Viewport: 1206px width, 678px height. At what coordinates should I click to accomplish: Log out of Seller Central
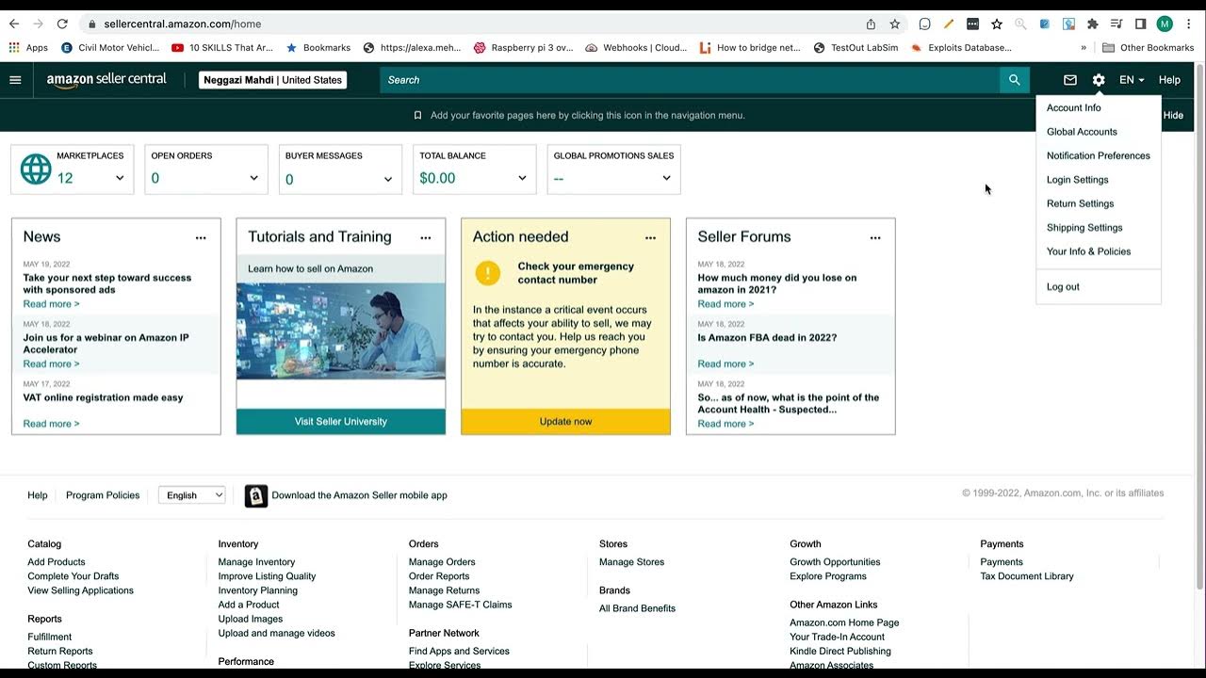tap(1063, 287)
